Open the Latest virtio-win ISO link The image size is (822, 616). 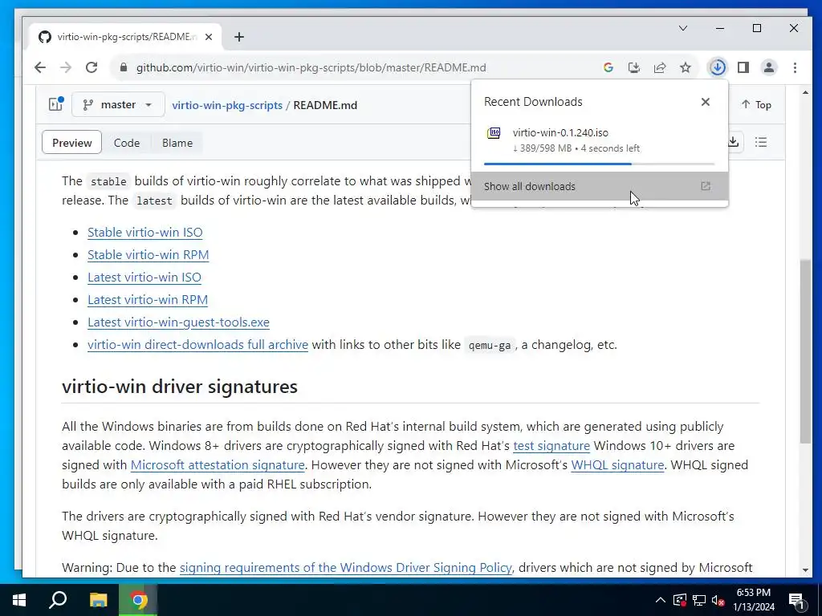tap(144, 277)
